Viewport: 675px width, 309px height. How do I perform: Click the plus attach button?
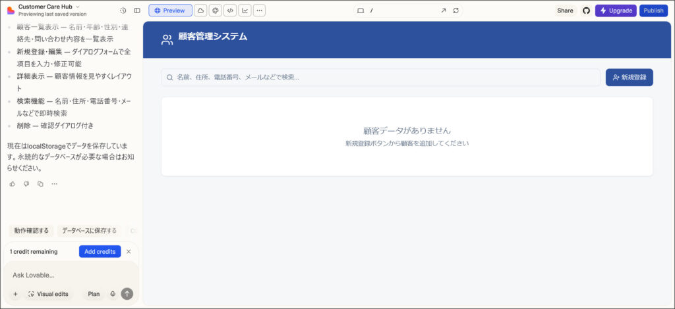tap(16, 294)
